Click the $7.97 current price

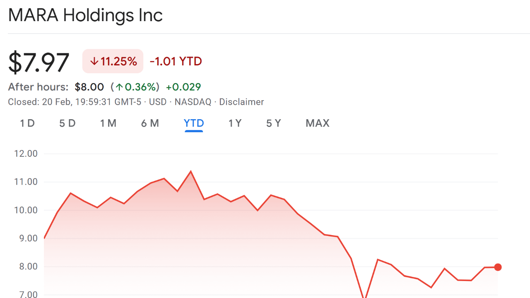tap(39, 62)
